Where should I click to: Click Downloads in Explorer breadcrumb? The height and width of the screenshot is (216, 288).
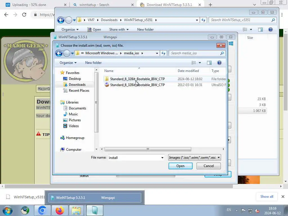coord(109,20)
